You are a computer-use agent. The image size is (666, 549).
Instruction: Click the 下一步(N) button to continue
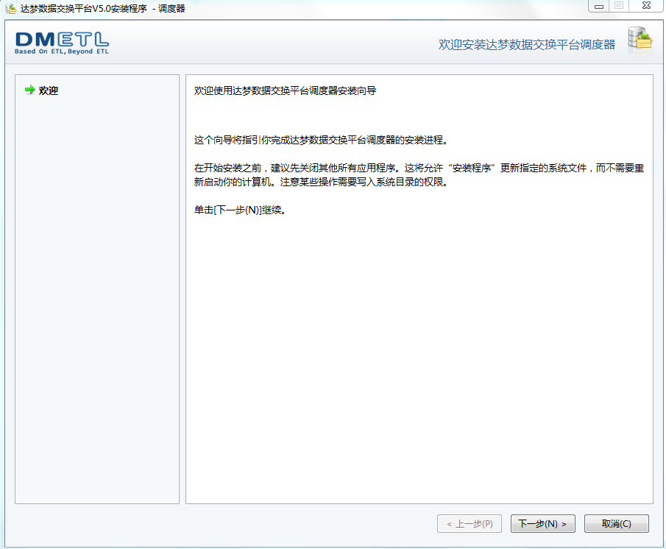coord(542,523)
